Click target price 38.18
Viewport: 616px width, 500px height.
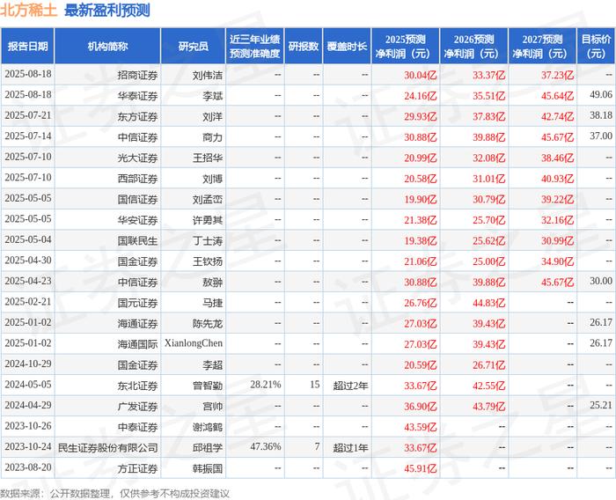tap(601, 115)
